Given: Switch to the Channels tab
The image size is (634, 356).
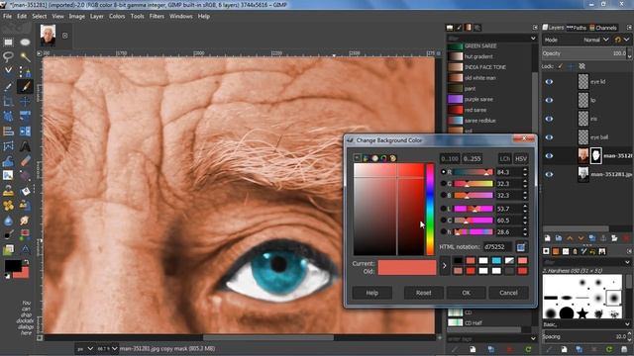Looking at the screenshot, I should 603,28.
